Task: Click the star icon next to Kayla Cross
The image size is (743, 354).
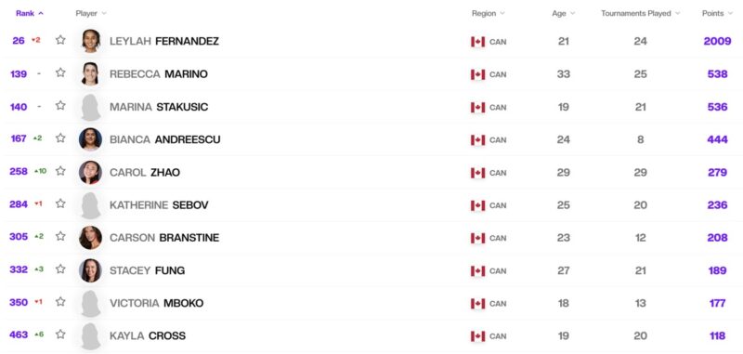Action: coord(60,334)
